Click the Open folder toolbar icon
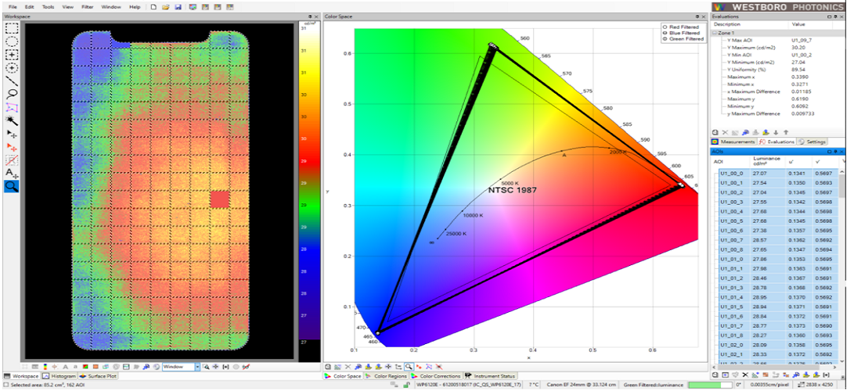 (166, 6)
